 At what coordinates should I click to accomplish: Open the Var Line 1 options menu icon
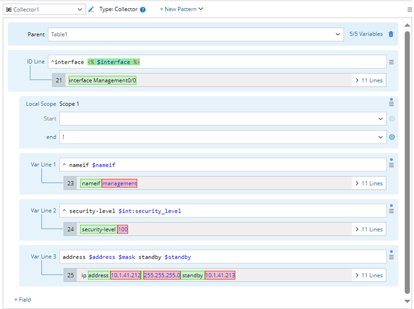(391, 165)
